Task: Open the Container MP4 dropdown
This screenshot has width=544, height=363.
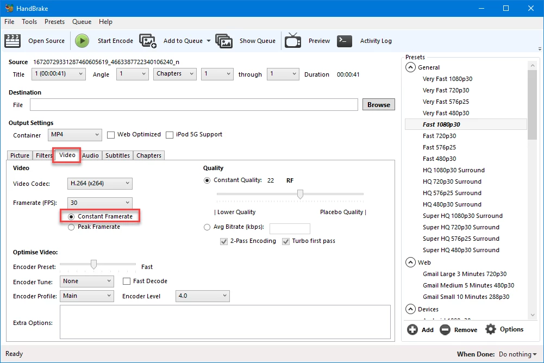Action: (x=75, y=135)
